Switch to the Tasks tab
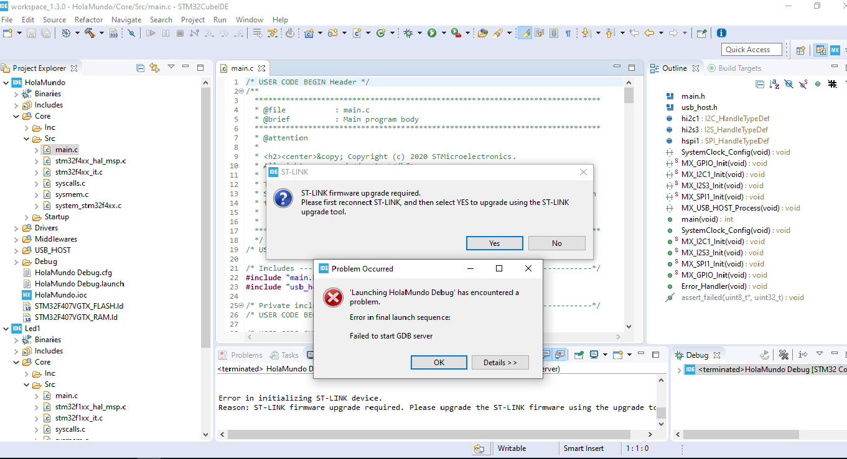This screenshot has height=459, width=847. point(284,355)
